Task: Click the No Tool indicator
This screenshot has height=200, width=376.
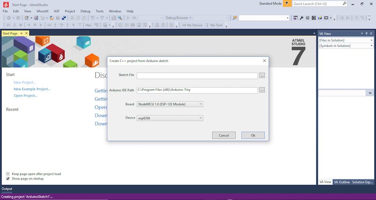Action: click(x=214, y=25)
